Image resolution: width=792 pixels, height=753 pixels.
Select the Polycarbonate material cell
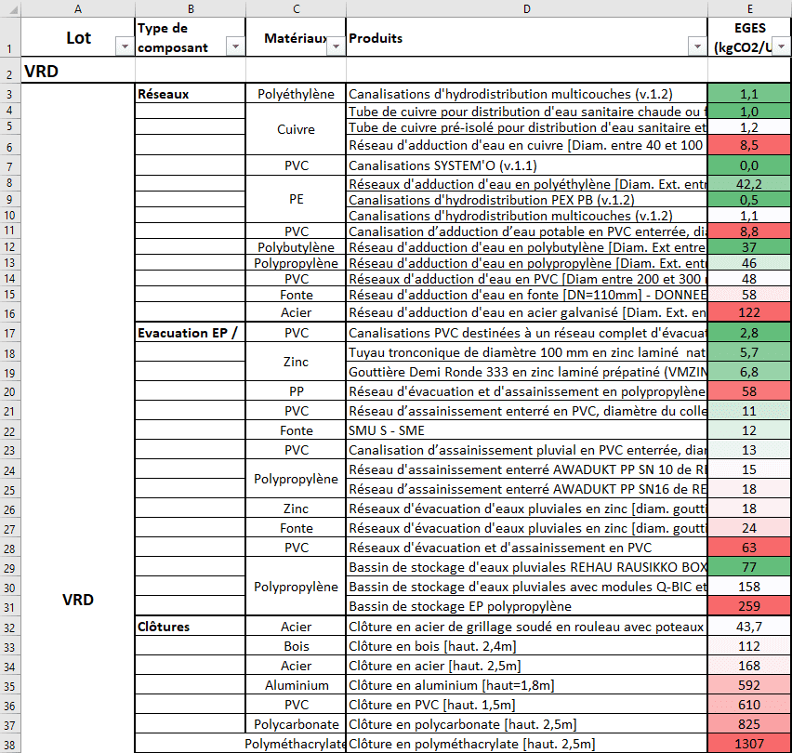[296, 723]
